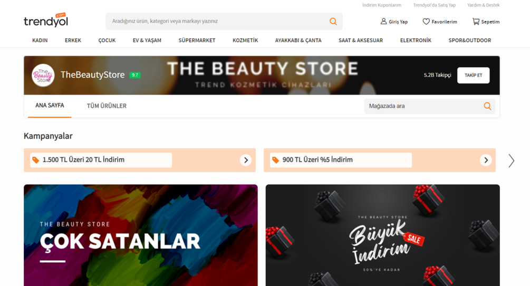Screen dimensions: 530x286
Task: Open the KADIN category menu
Action: [40, 40]
